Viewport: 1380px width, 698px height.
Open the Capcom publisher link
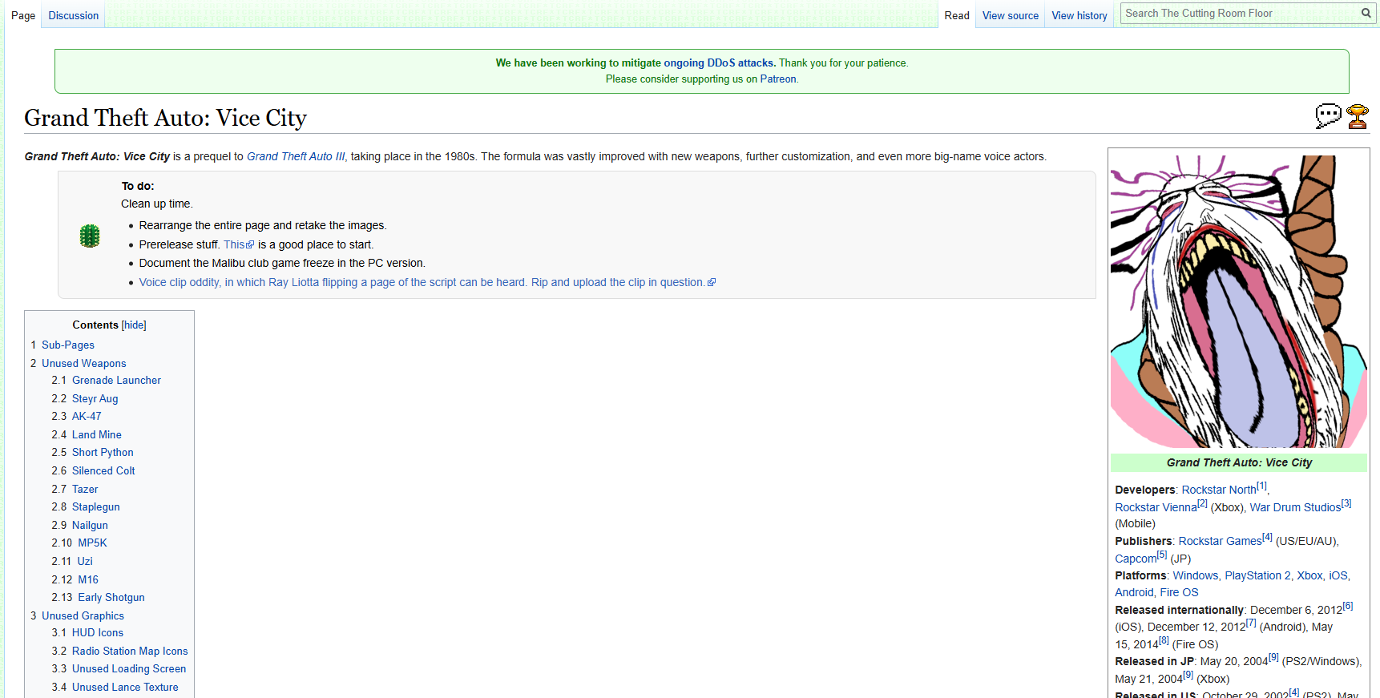[1136, 559]
